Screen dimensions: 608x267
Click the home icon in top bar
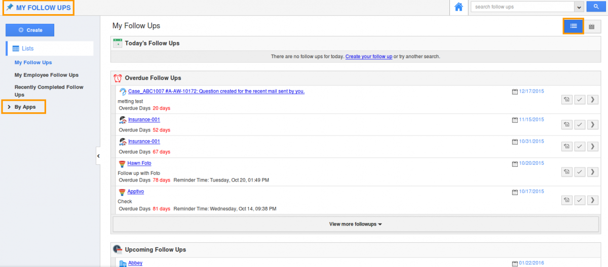coord(459,7)
